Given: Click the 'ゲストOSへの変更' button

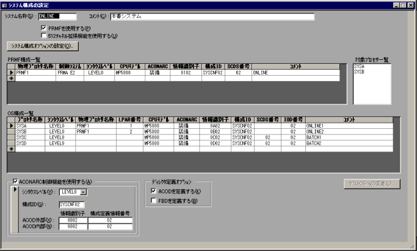Looking at the screenshot, I should (x=373, y=183).
